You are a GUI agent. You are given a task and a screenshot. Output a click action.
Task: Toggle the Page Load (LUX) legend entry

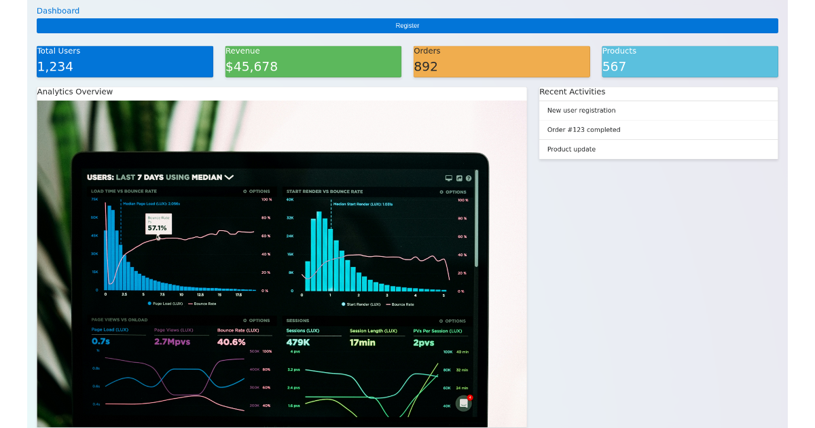click(168, 304)
